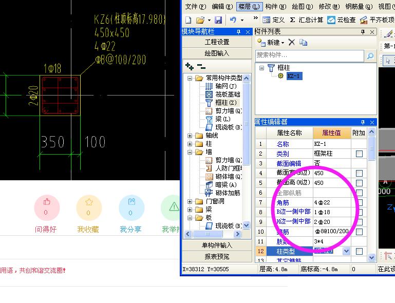This screenshot has height=303, width=395.
Task: Delete component with X icon
Action: [x=291, y=42]
